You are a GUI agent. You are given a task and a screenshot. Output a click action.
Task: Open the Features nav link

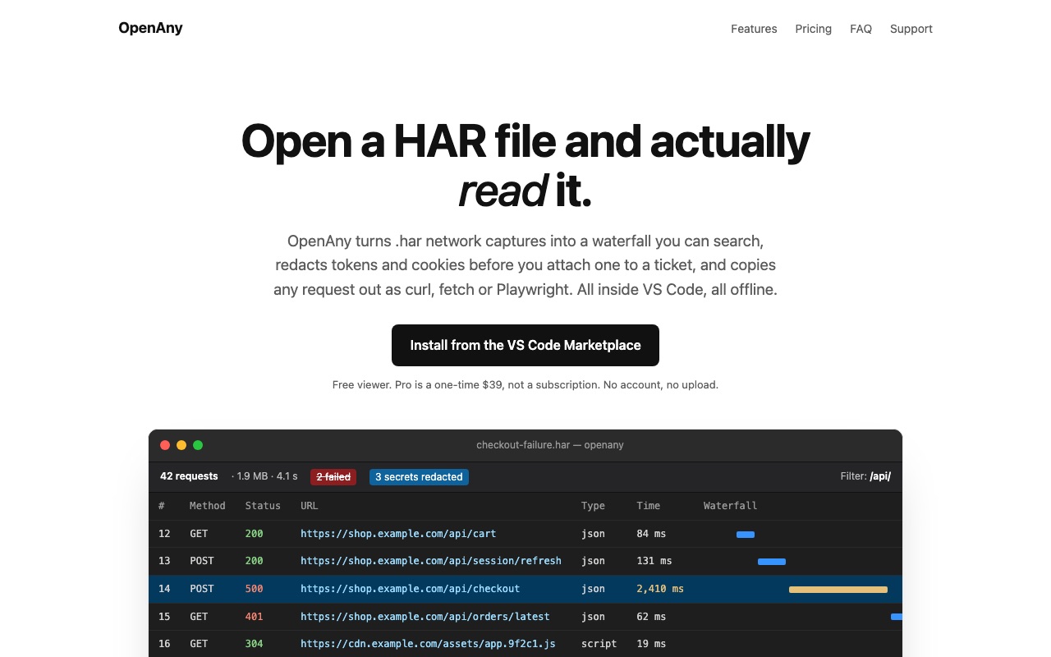pyautogui.click(x=754, y=29)
